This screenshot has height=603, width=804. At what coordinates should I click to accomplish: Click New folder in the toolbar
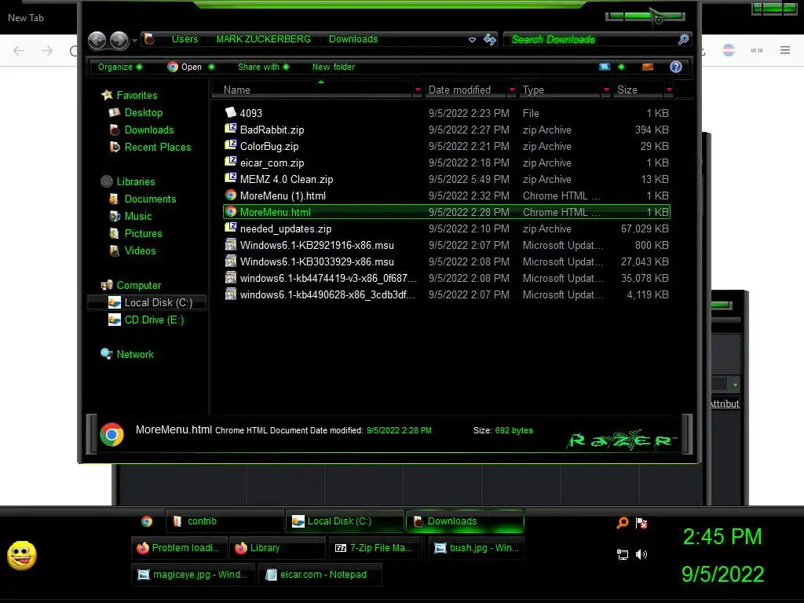pos(333,67)
